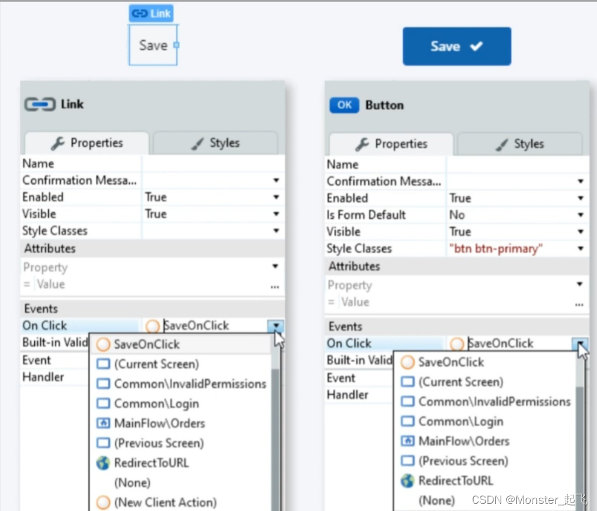The height and width of the screenshot is (511, 597).
Task: Click On Click label in Link Events
Action: [x=45, y=326]
